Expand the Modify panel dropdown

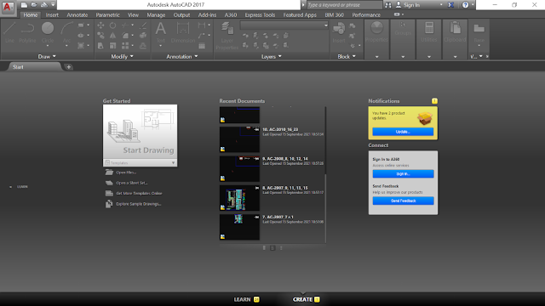click(x=122, y=57)
